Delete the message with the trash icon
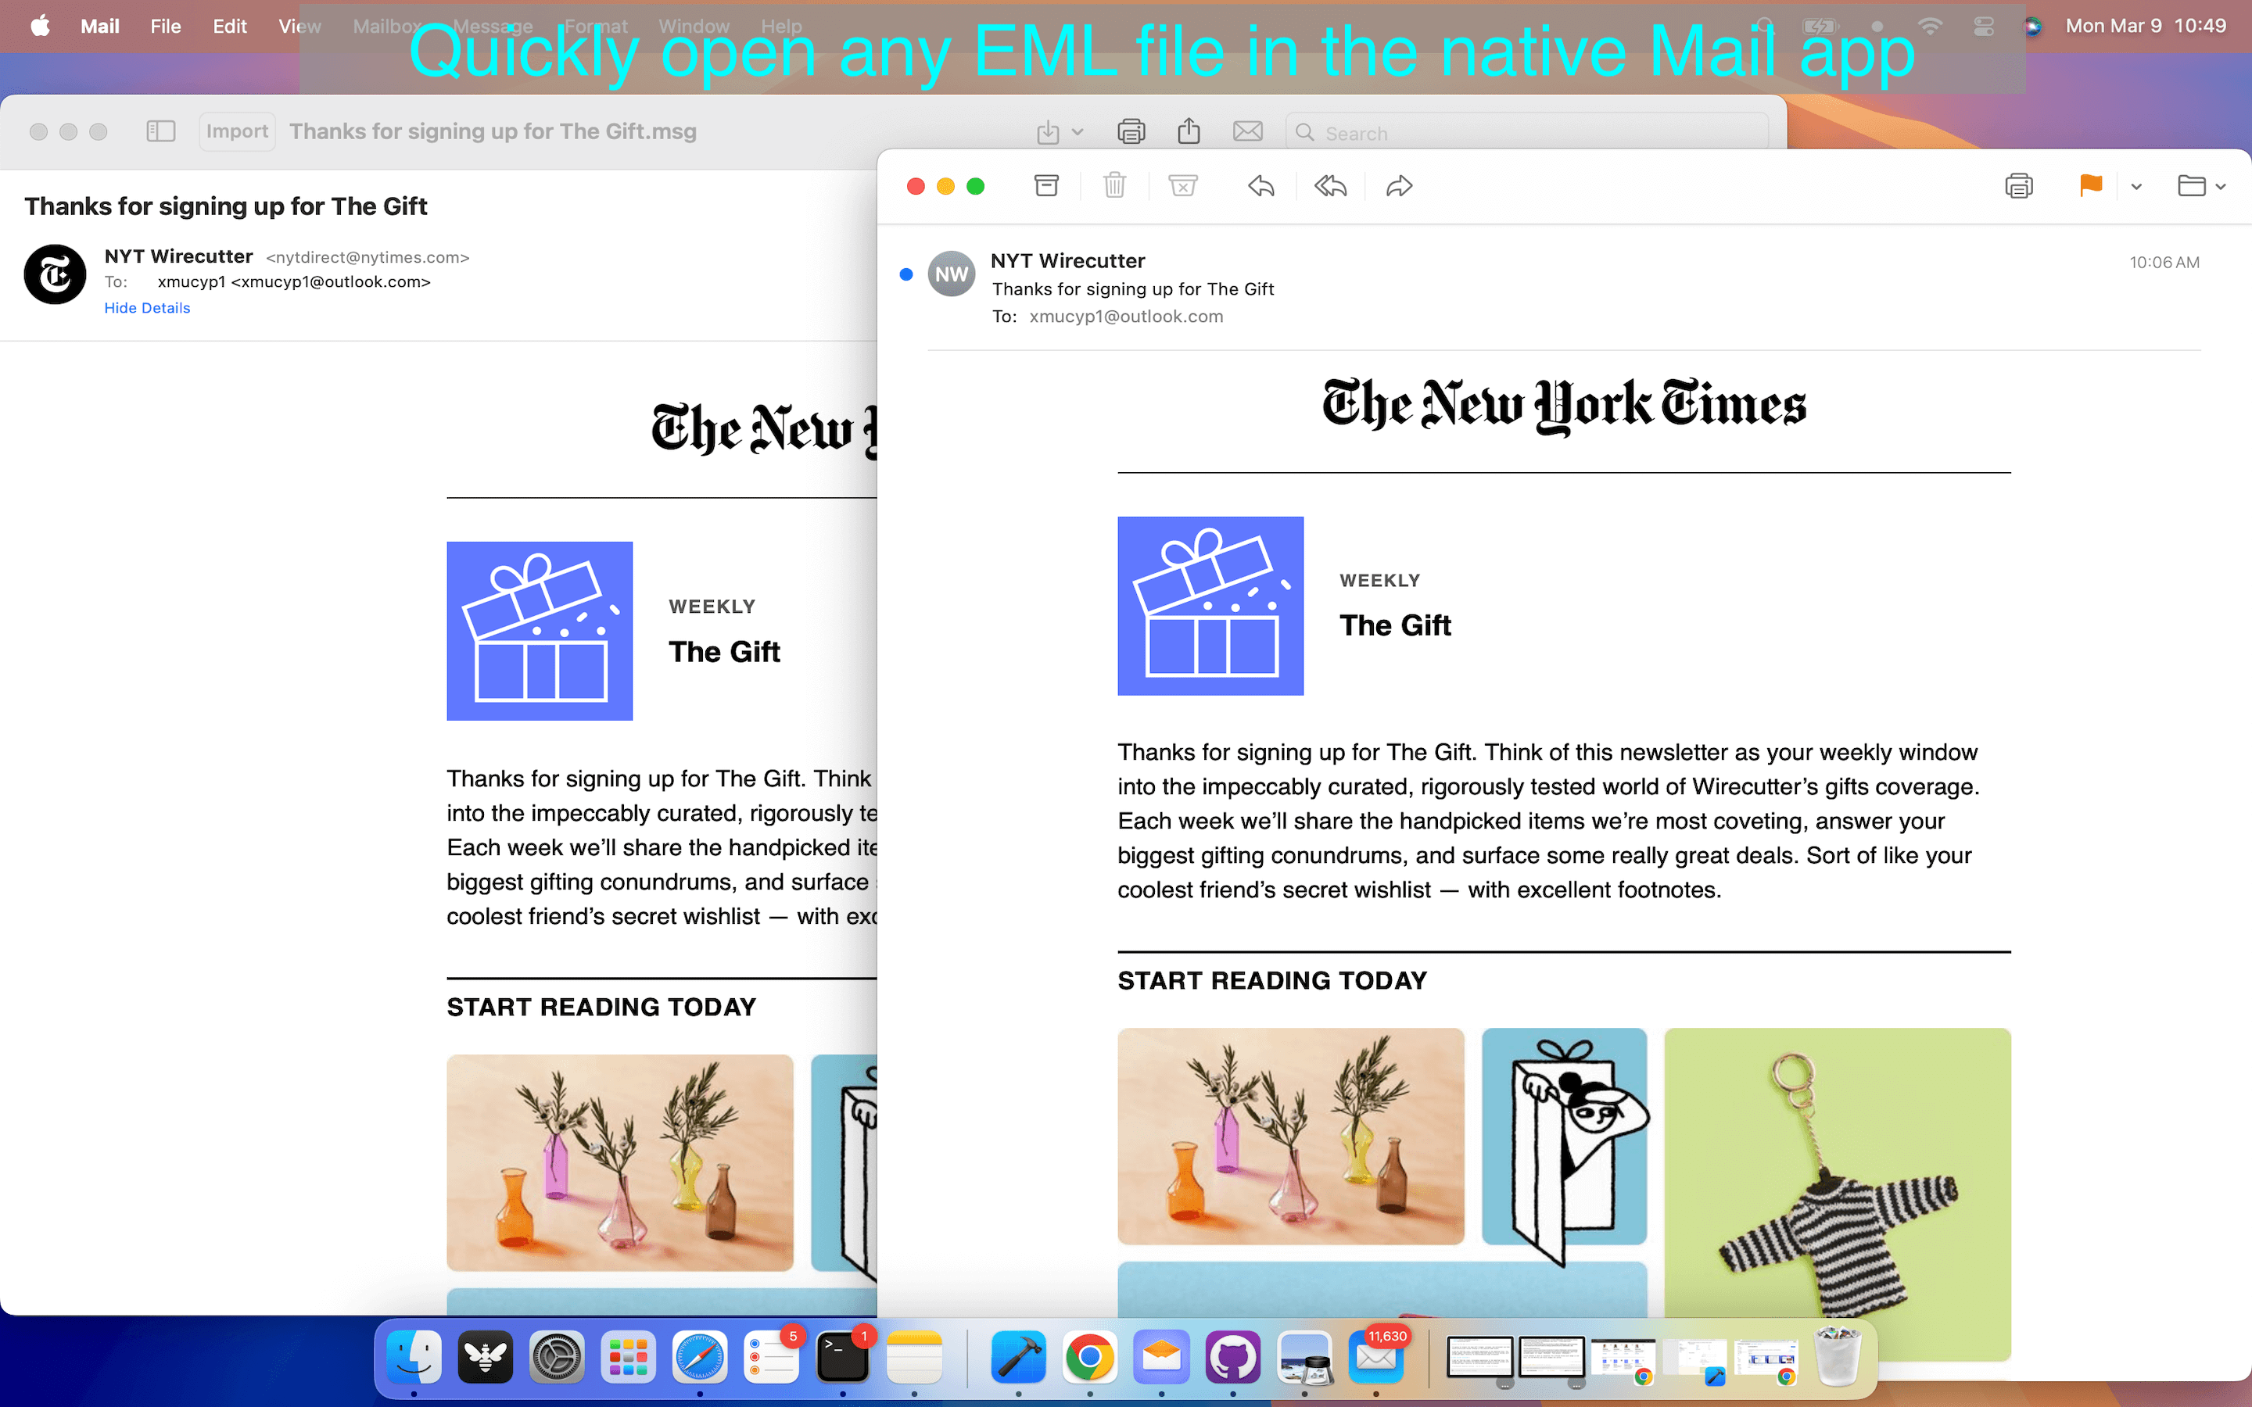Screen dimensions: 2252x1407 (x=1114, y=186)
